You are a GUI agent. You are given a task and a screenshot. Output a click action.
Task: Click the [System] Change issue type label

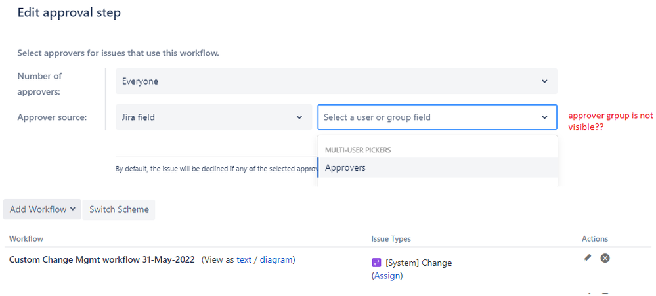tap(418, 263)
